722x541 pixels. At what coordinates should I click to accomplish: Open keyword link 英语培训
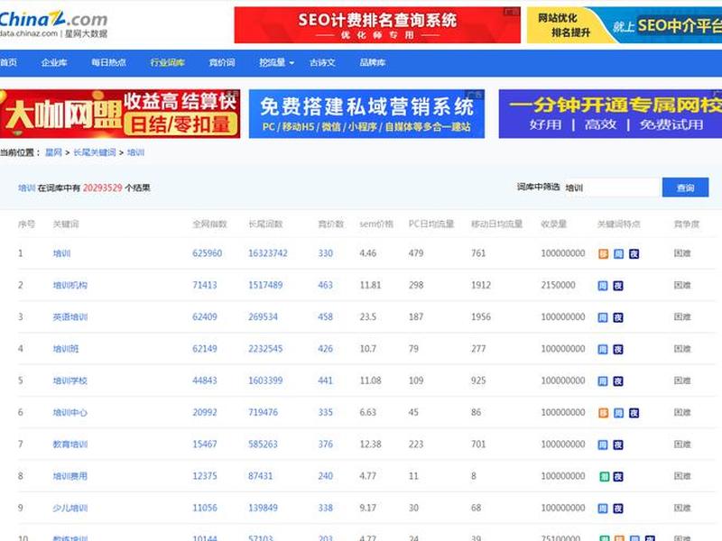pyautogui.click(x=70, y=317)
